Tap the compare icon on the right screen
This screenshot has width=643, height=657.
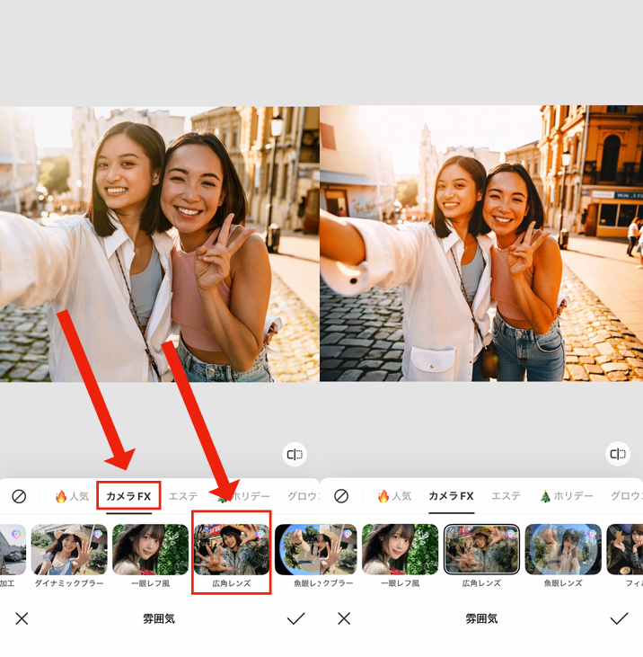click(618, 454)
